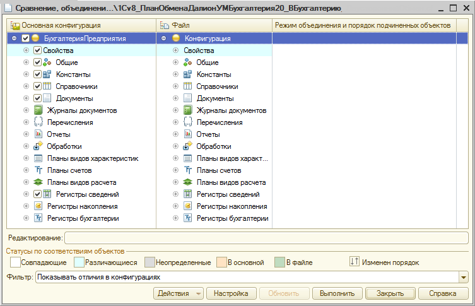
Task: Click the Константы icon in main configuration
Action: 47,74
